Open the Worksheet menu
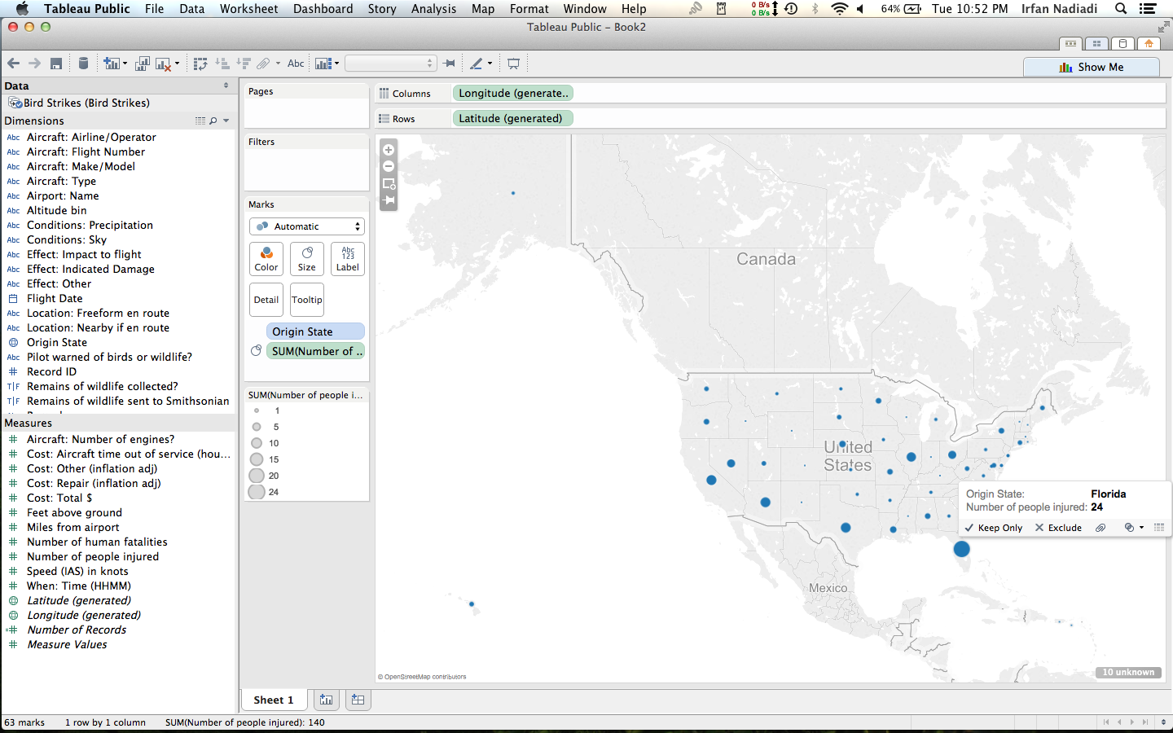Screen dimensions: 1173x733 pyautogui.click(x=248, y=9)
